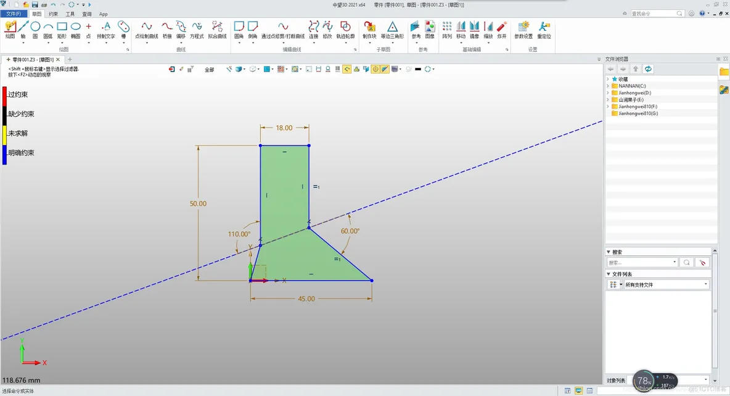
Task: Select the Jianhongwei(D:) drive
Action: [634, 93]
